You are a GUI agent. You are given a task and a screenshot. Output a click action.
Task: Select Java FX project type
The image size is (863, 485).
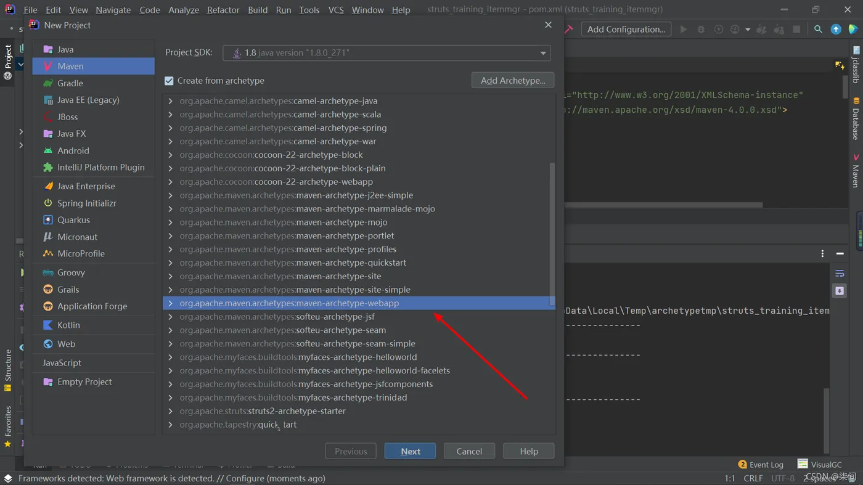(x=93, y=134)
